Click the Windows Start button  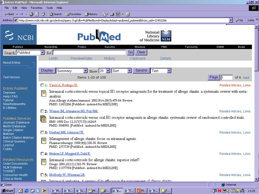(x=8, y=191)
